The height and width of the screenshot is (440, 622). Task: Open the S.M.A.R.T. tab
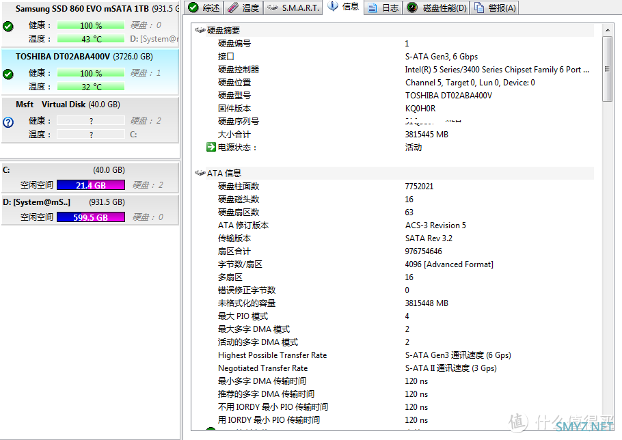(293, 8)
